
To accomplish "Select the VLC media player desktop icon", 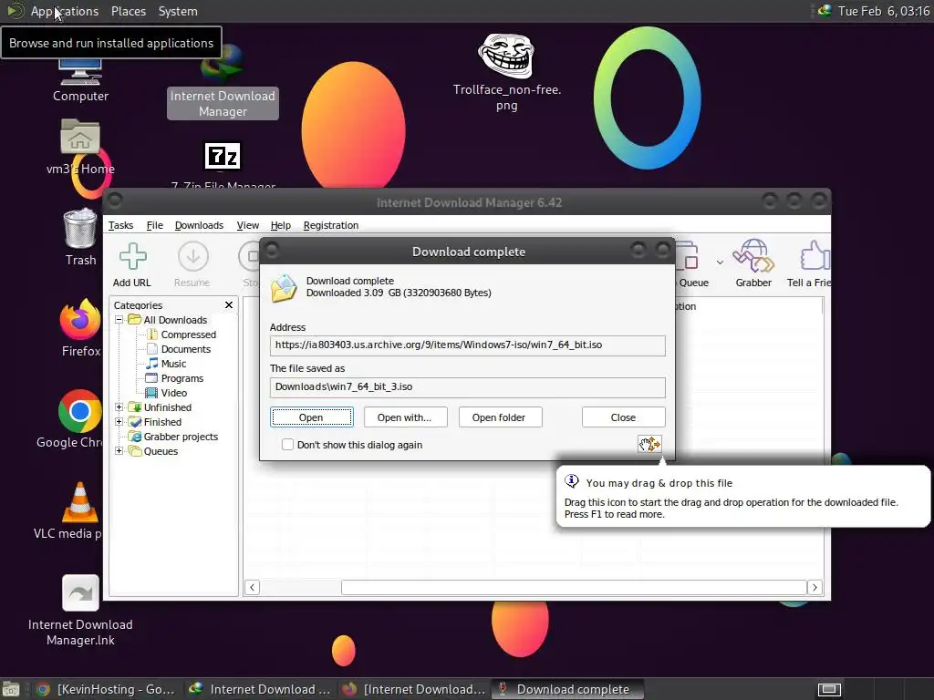I will pos(80,502).
